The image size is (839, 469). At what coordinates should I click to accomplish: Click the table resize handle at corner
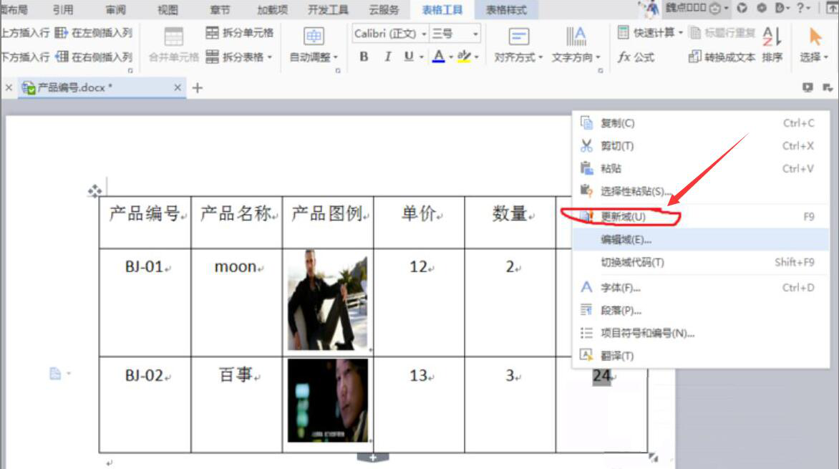[x=654, y=458]
